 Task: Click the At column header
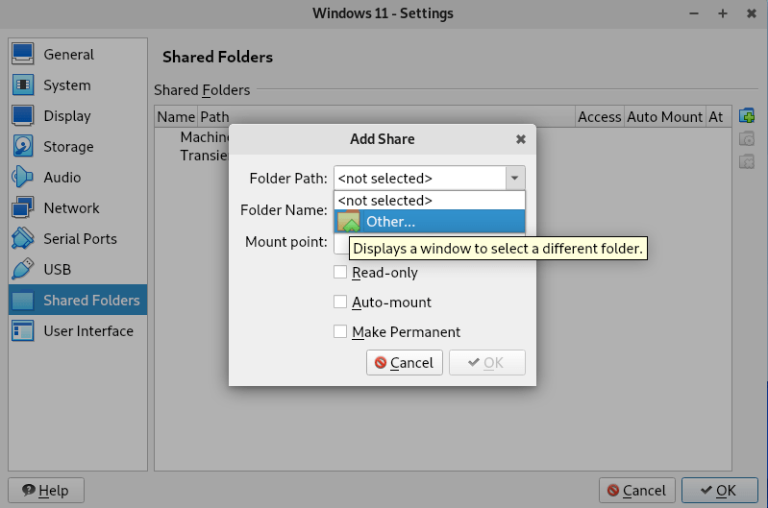(x=719, y=117)
